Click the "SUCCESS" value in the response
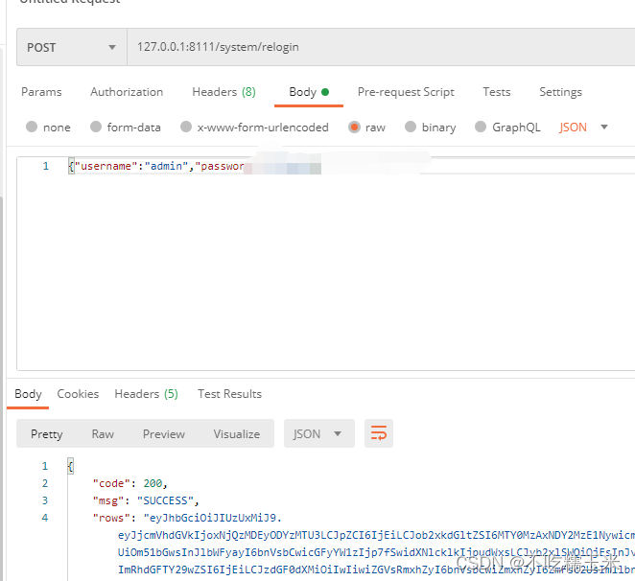Viewport: 635px width, 581px height. click(165, 500)
